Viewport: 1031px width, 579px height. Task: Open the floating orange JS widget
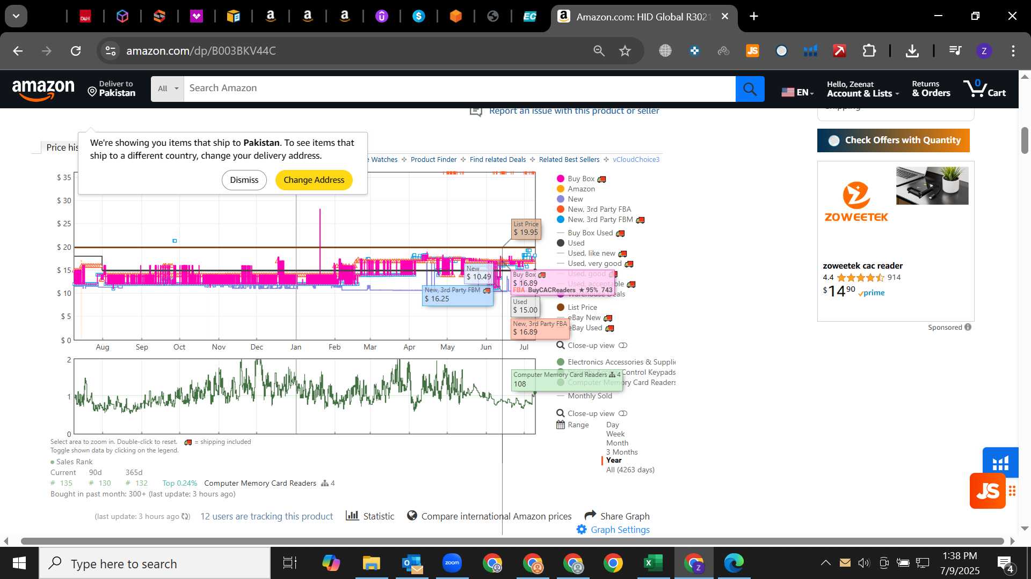(x=988, y=491)
